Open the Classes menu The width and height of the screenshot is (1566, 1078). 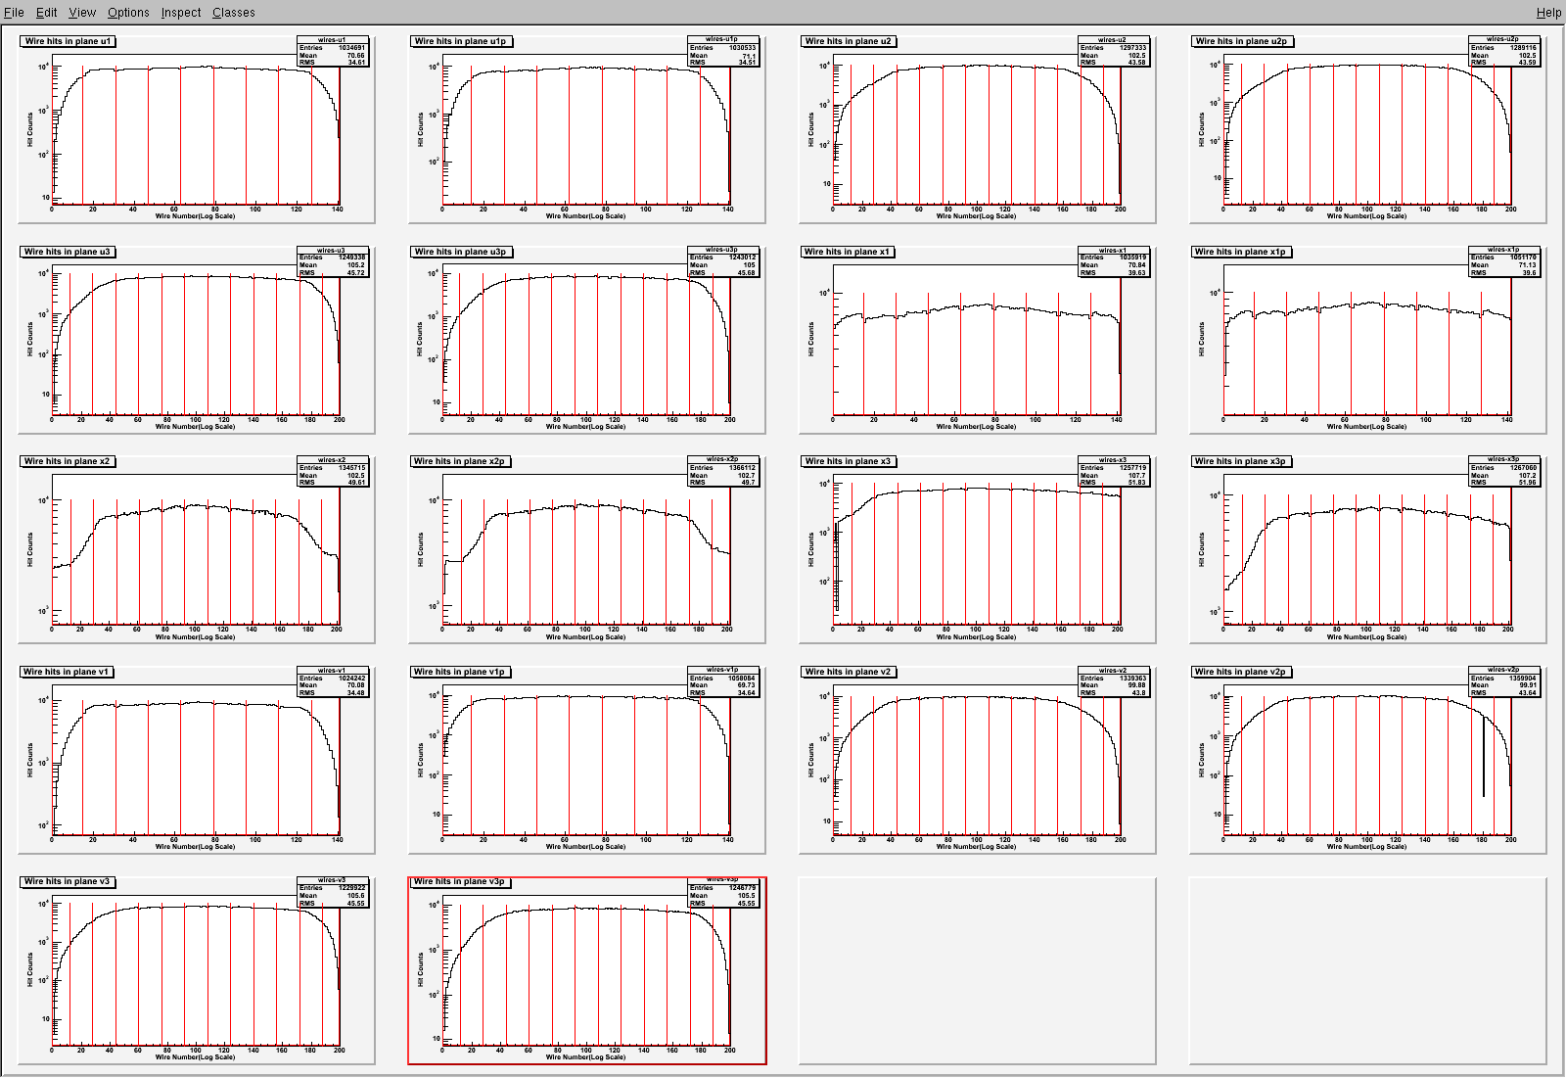click(x=234, y=12)
